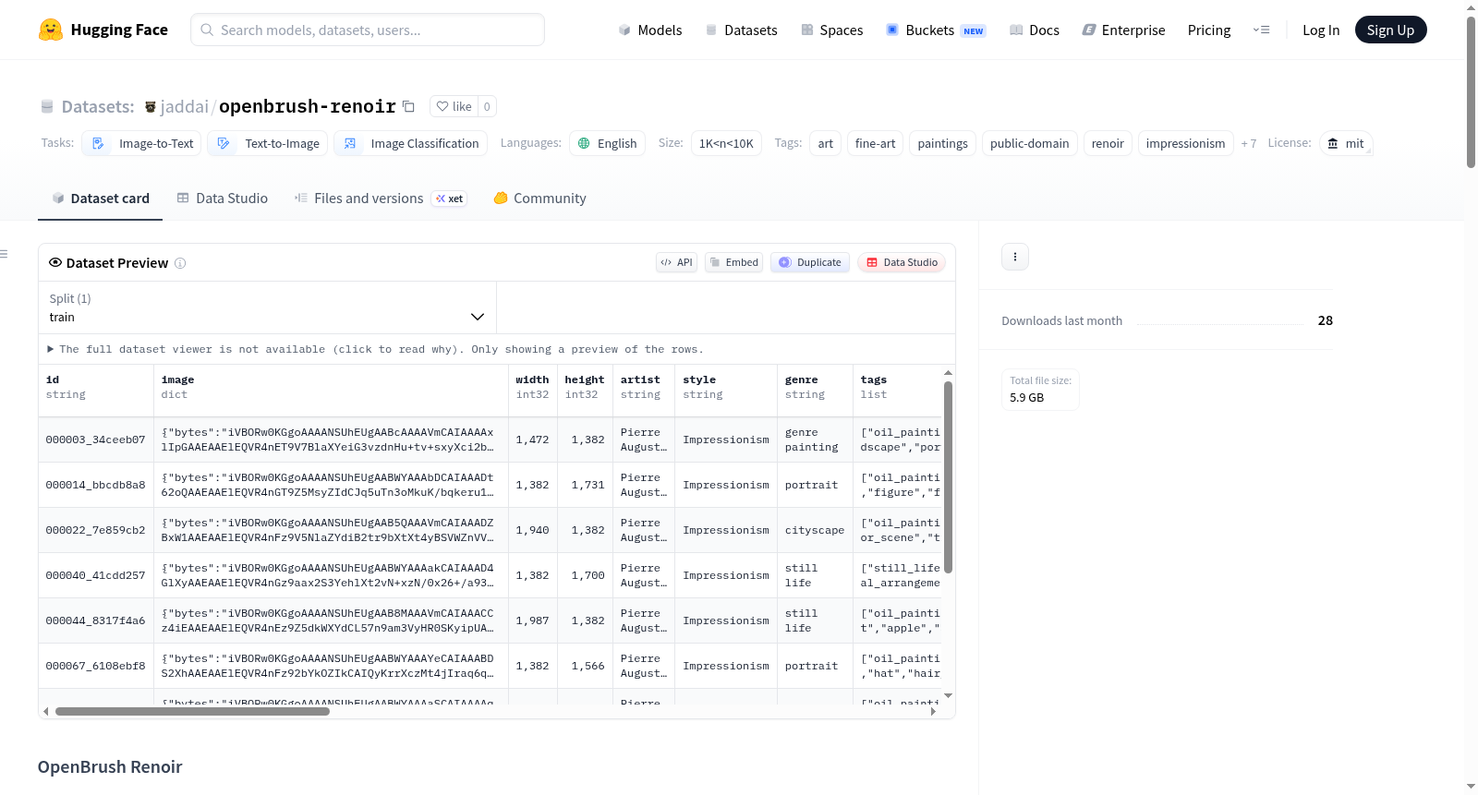Open the Datasets page
This screenshot has width=1478, height=795.
click(x=742, y=30)
